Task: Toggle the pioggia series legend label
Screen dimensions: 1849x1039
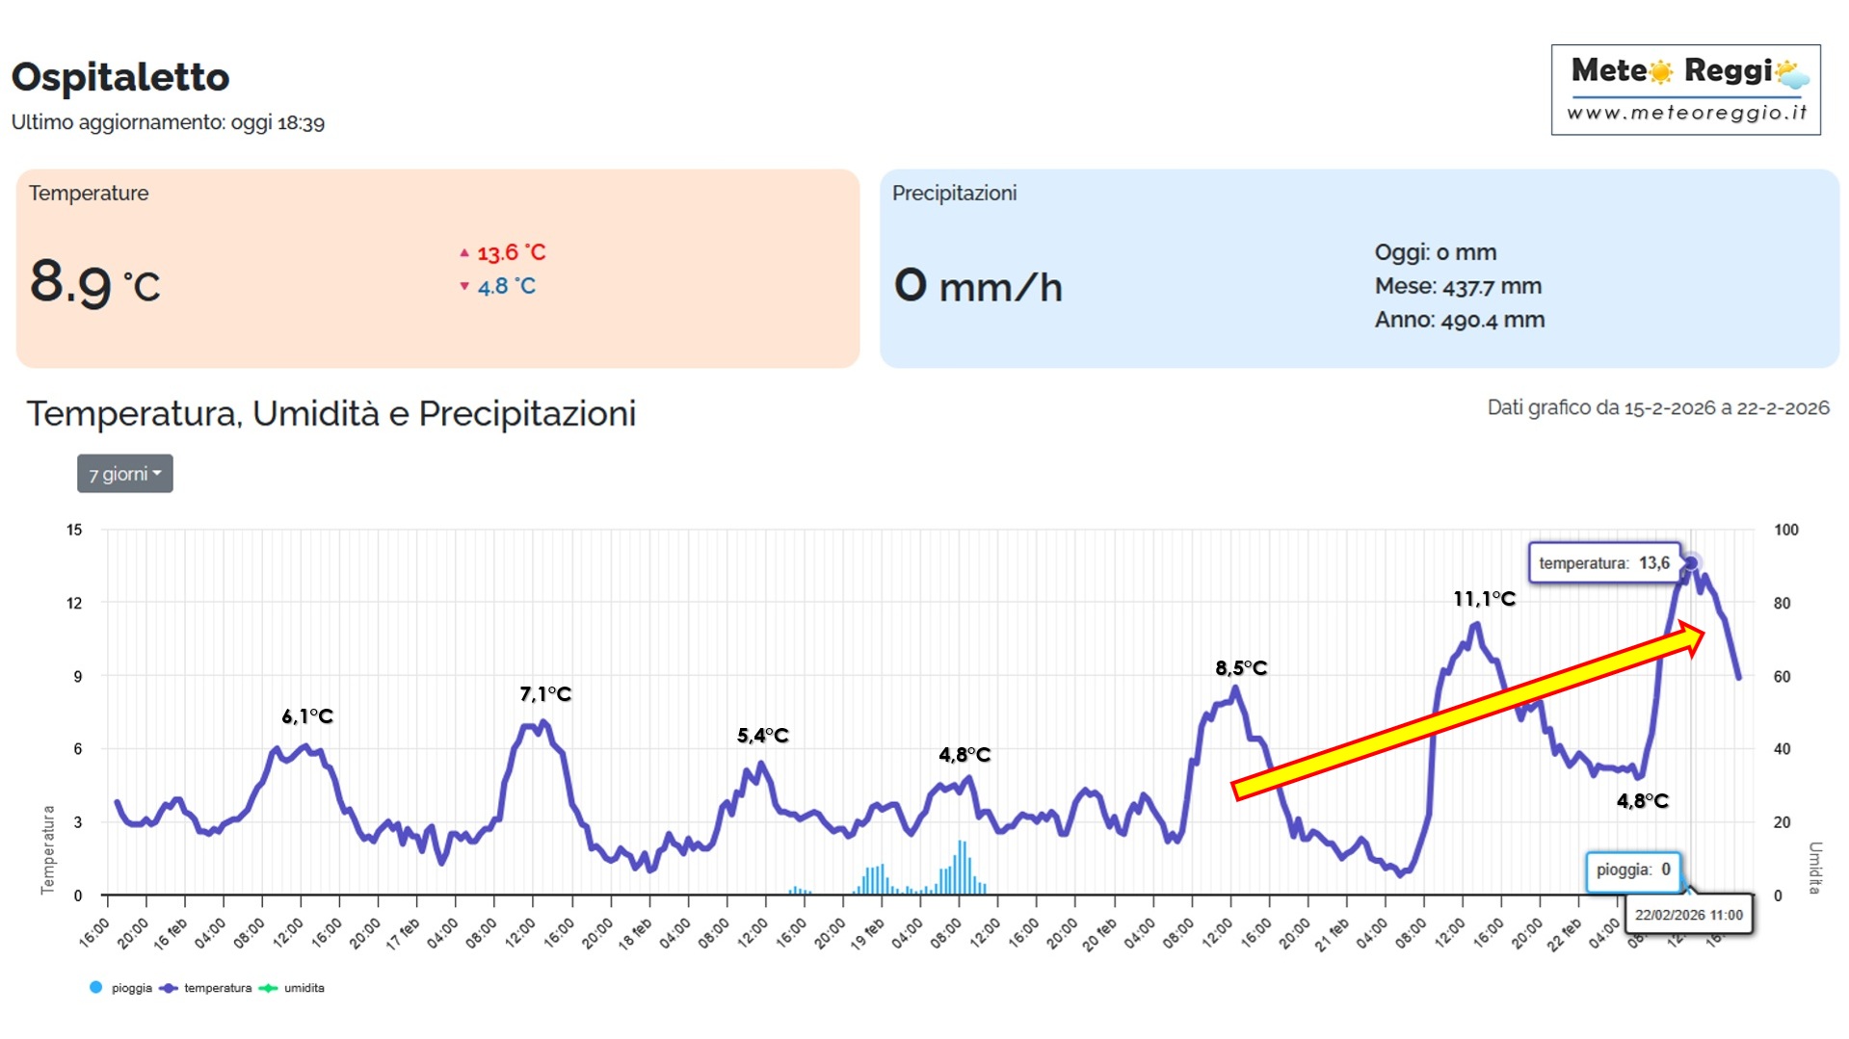Action: point(132,988)
